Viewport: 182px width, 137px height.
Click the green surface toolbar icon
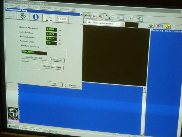click(x=87, y=16)
